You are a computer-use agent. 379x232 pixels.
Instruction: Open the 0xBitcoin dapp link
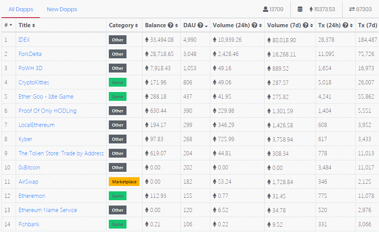pos(29,167)
